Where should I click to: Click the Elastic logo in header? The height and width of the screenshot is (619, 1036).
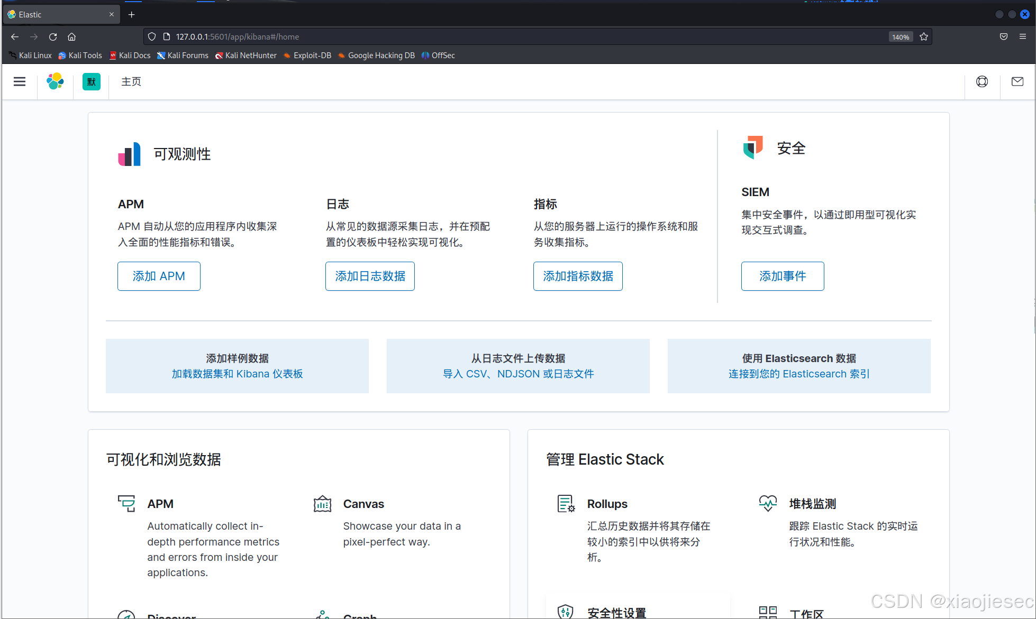tap(55, 81)
